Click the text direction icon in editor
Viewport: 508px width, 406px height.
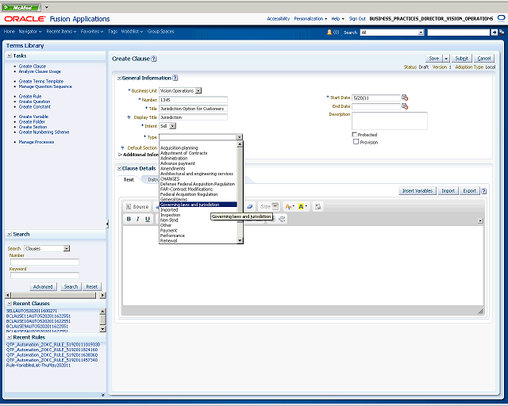282,219
